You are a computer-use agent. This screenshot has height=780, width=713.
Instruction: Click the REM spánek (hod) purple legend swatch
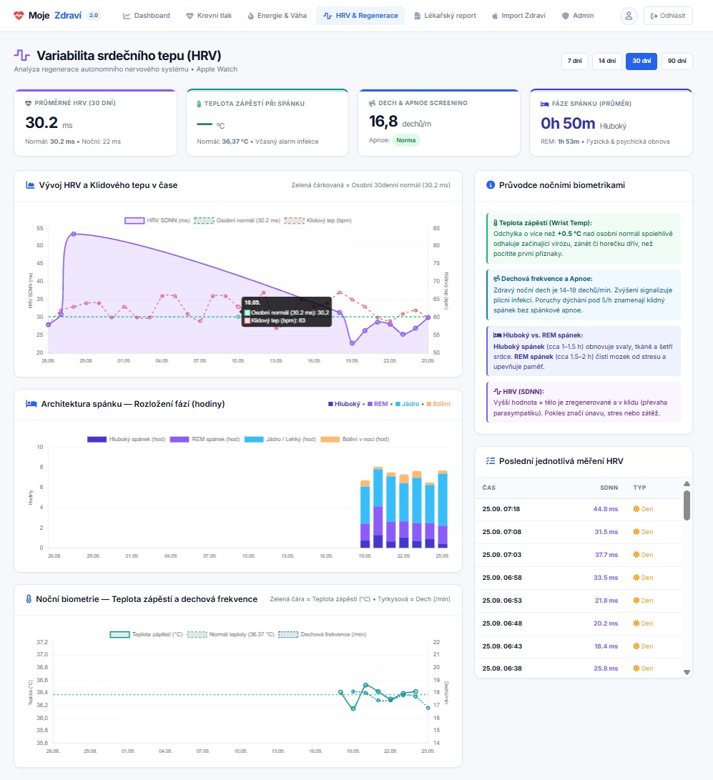point(179,439)
